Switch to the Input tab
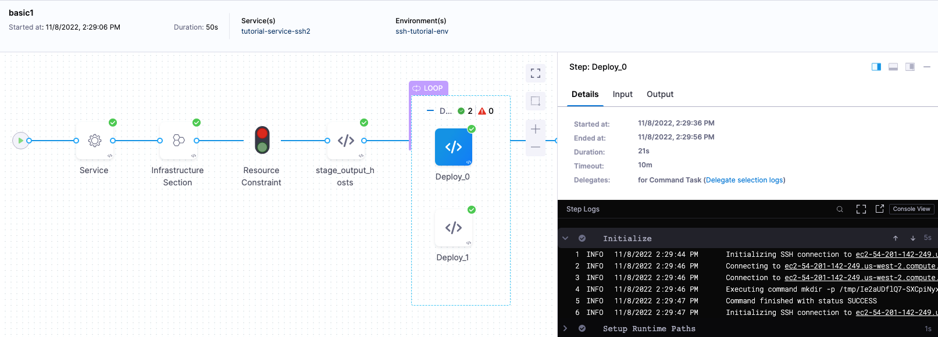The width and height of the screenshot is (938, 337). coord(622,94)
